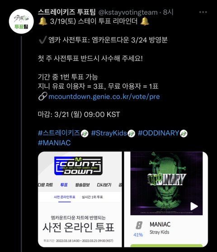This screenshot has height=252, width=217.
Task: Select the 투표 tab in the image
Action: click(64, 185)
